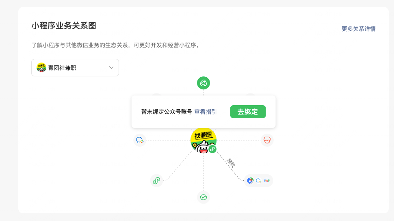Click the 青团社兼职 avatar in the selector
394x221 pixels.
[41, 67]
